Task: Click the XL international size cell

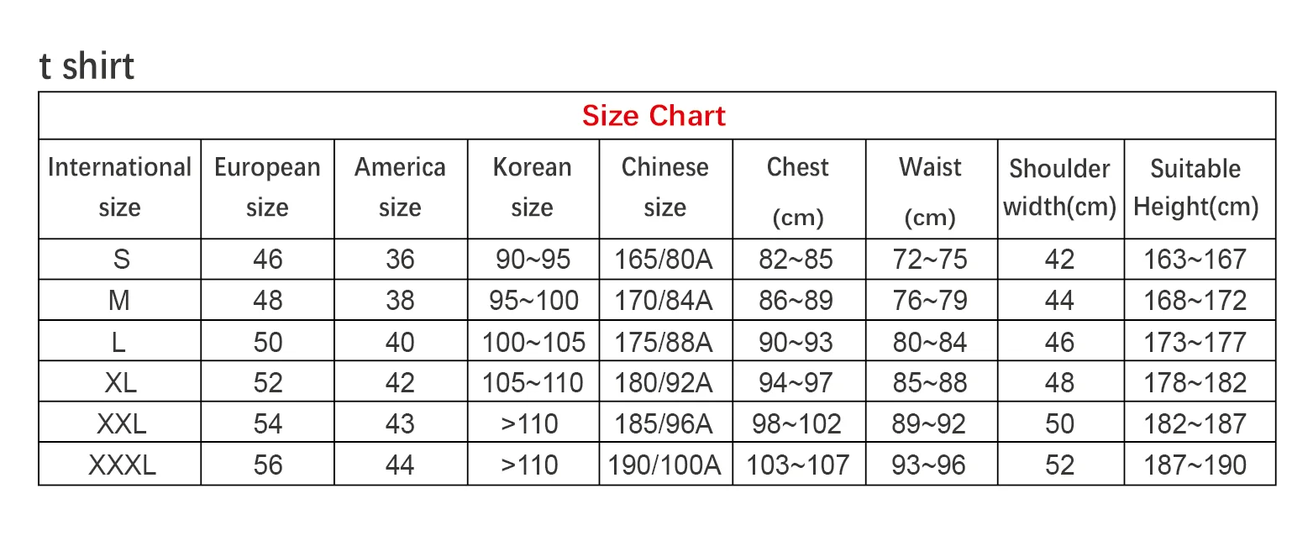Action: pos(121,383)
